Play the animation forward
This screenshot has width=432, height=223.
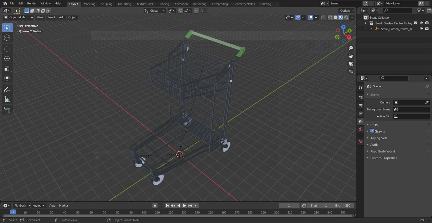coord(184,206)
